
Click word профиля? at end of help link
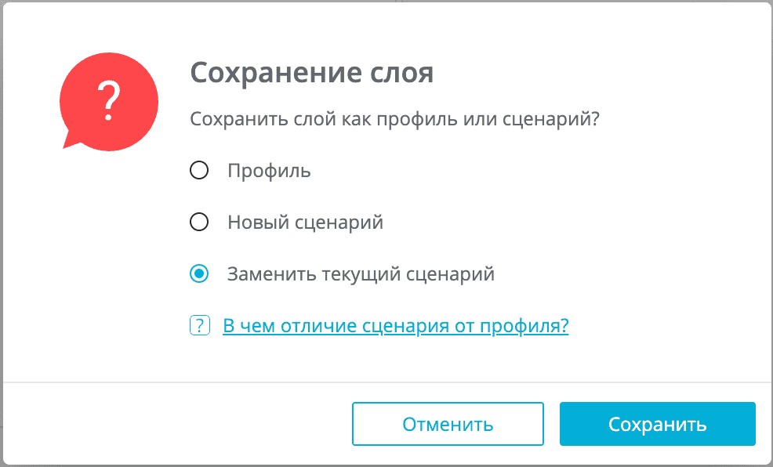click(524, 326)
